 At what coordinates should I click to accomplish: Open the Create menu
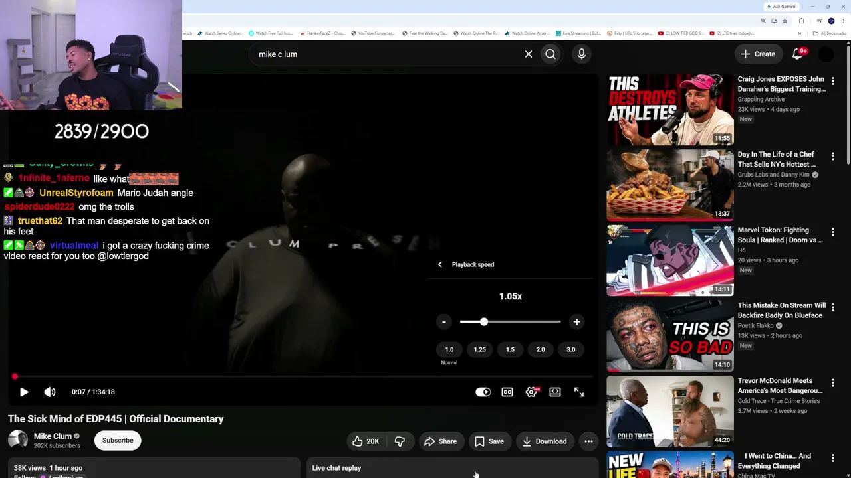758,54
